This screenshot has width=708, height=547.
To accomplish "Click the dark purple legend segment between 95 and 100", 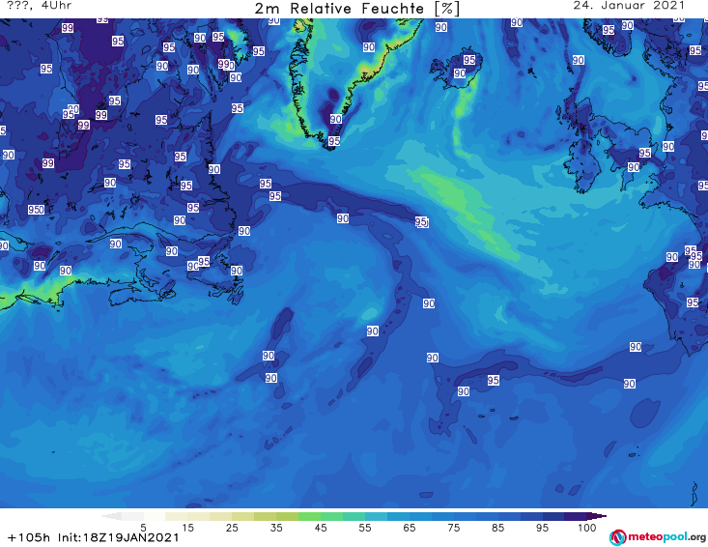I will (x=576, y=516).
